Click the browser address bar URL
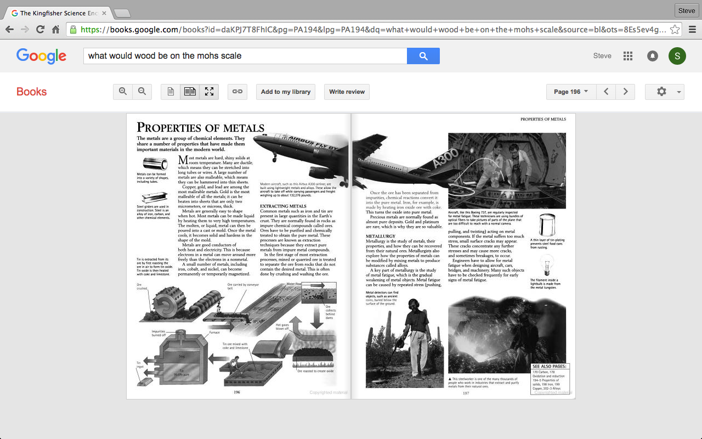702x439 pixels. click(x=373, y=30)
